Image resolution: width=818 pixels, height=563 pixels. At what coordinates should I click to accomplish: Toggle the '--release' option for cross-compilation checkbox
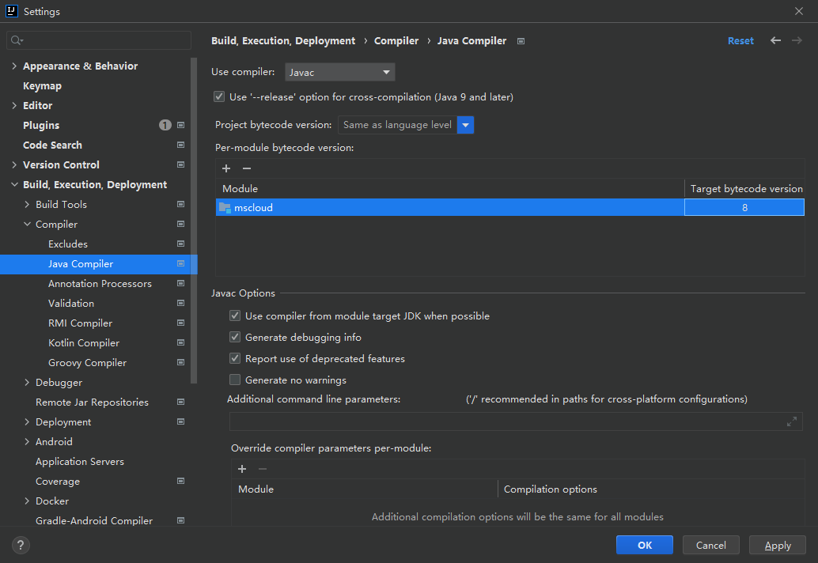coord(219,96)
